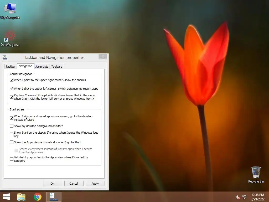Image resolution: width=269 pixels, height=202 pixels.
Task: Select the Navigation tab
Action: point(25,66)
